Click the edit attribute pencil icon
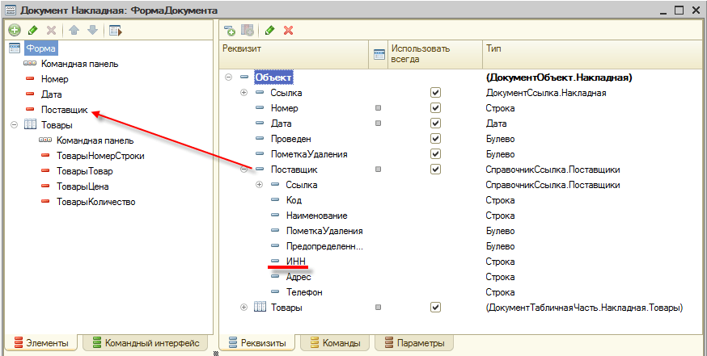The width and height of the screenshot is (707, 356). tap(269, 30)
